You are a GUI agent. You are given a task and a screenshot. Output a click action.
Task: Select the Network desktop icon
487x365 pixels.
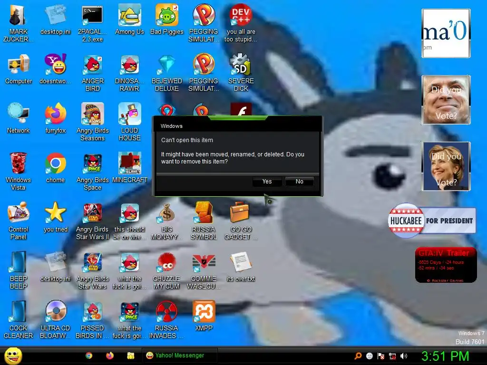click(x=19, y=118)
